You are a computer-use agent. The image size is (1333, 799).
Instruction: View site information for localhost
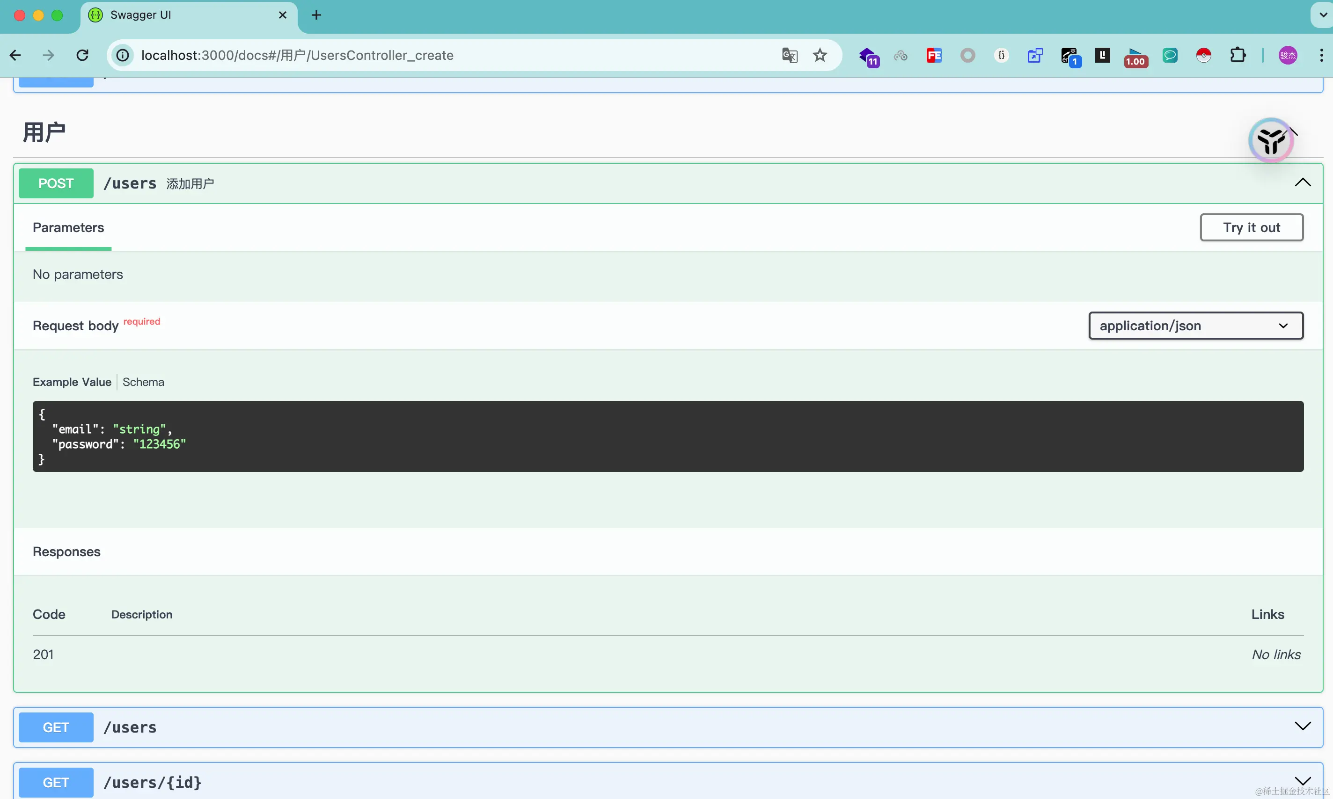(x=123, y=56)
